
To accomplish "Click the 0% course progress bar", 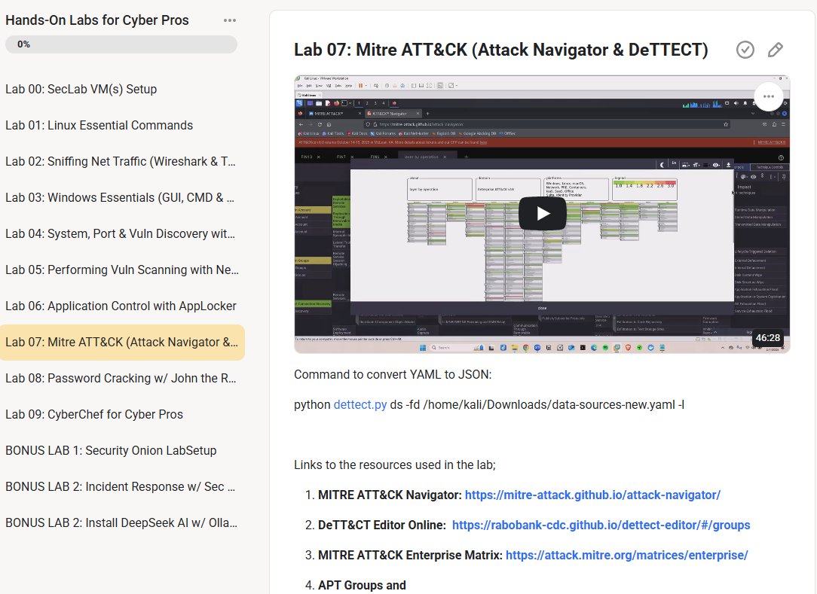I will click(x=121, y=44).
